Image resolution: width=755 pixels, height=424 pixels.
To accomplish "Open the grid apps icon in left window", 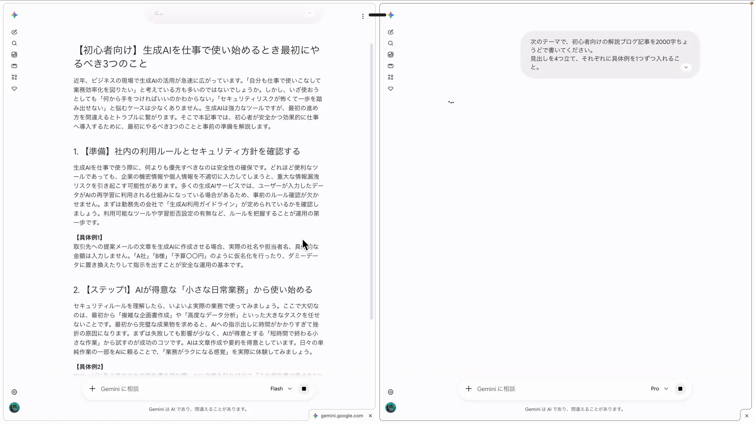I will tap(15, 77).
